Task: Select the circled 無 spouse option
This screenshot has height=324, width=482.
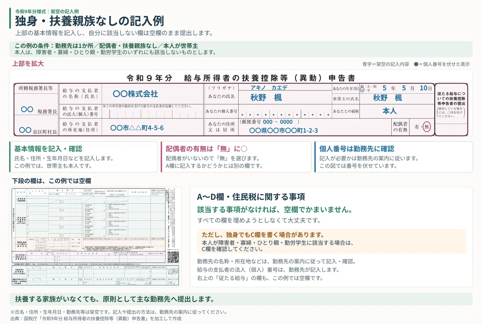Action: point(427,126)
